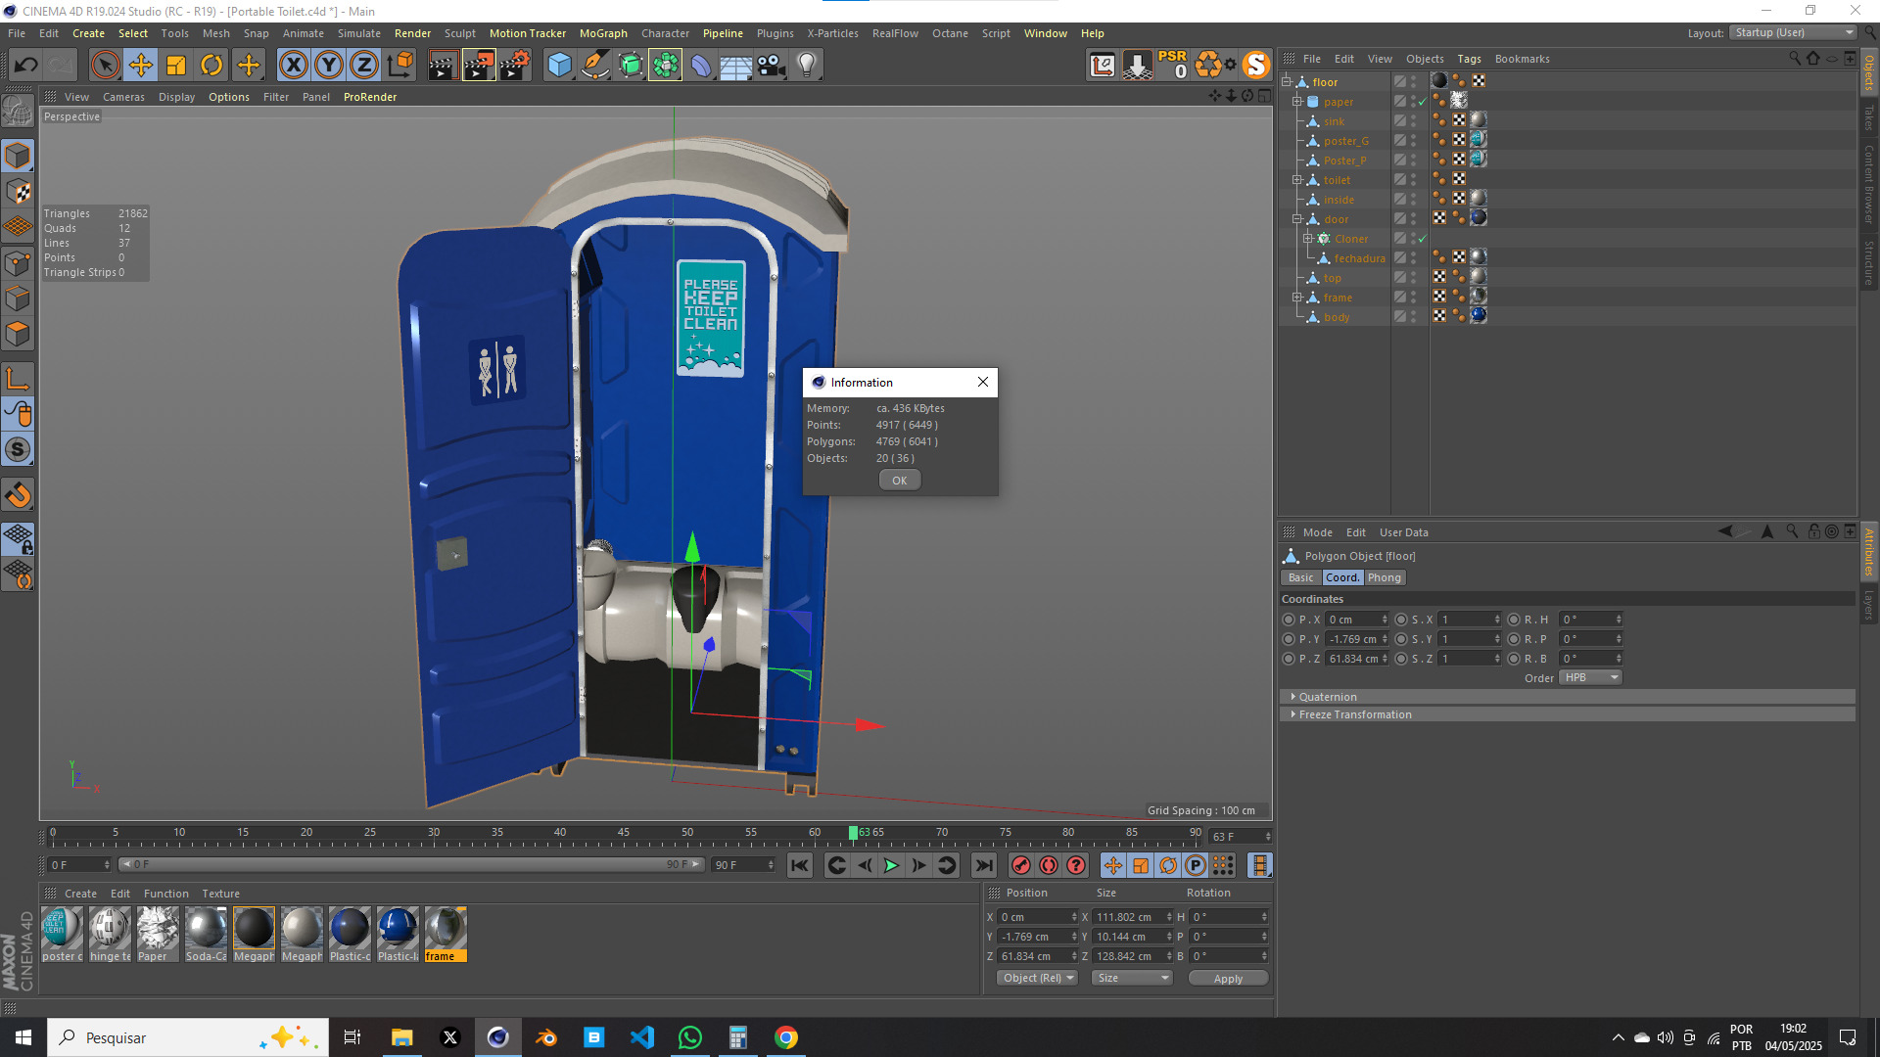Select the Move tool
Viewport: 1880px width, 1057px height.
pyautogui.click(x=141, y=66)
